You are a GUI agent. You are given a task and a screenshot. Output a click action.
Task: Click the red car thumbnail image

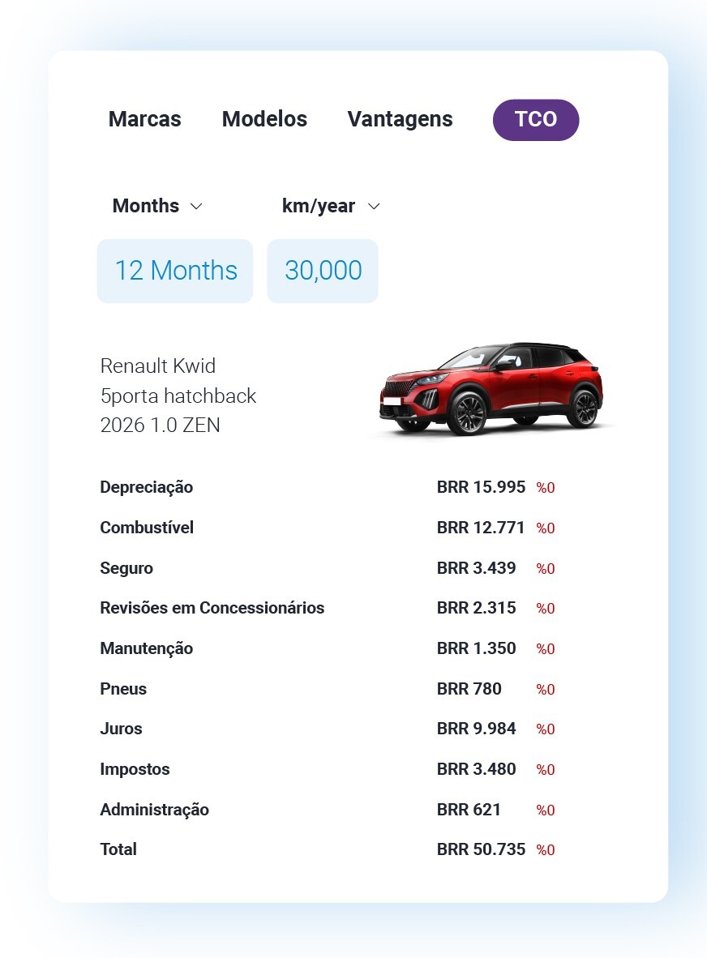click(x=491, y=388)
